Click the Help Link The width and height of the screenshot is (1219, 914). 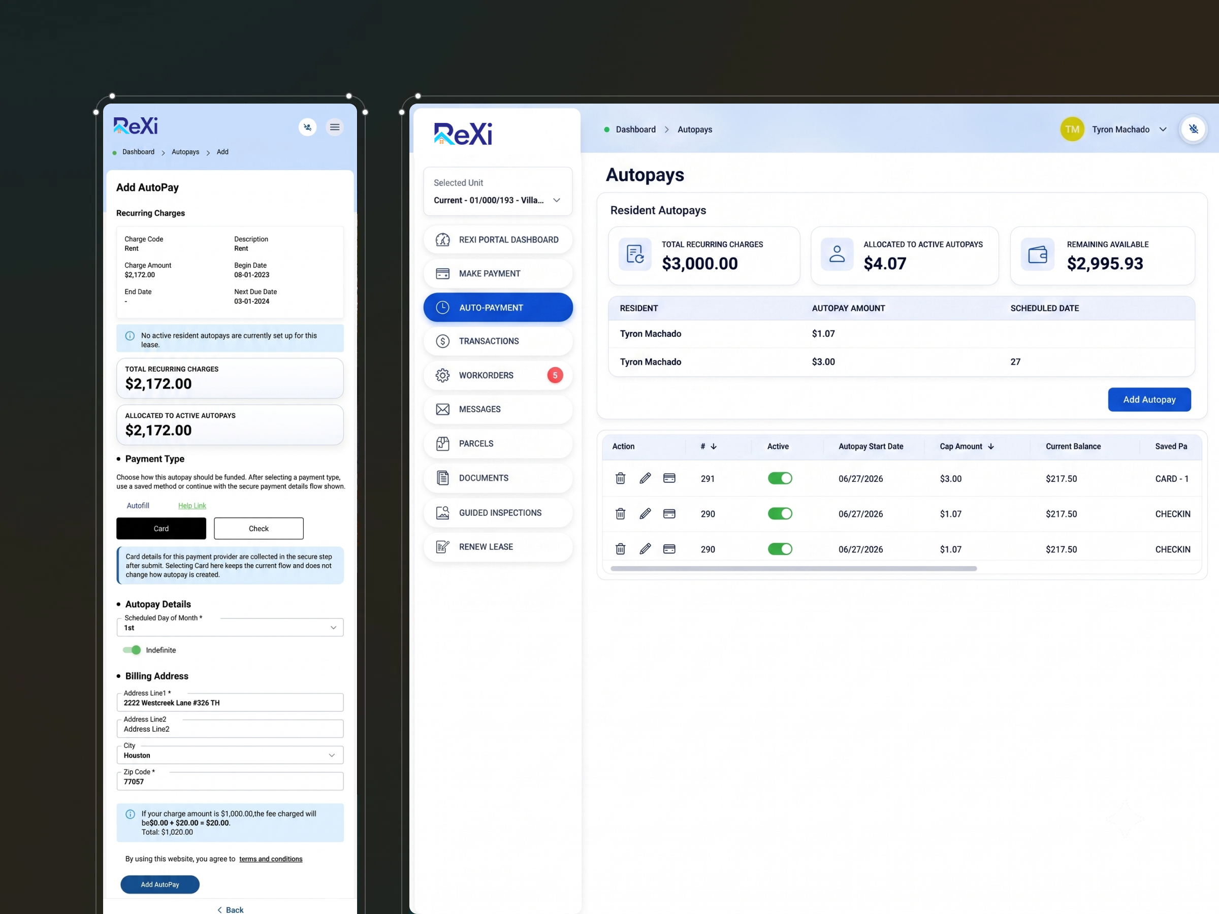tap(192, 505)
